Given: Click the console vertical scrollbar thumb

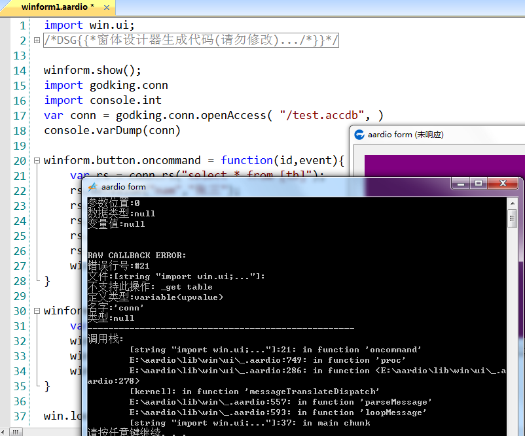Looking at the screenshot, I should [x=513, y=219].
